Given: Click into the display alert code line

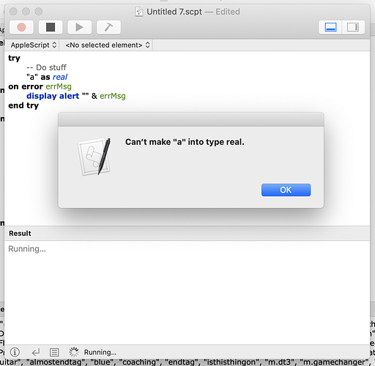Looking at the screenshot, I should [x=76, y=96].
